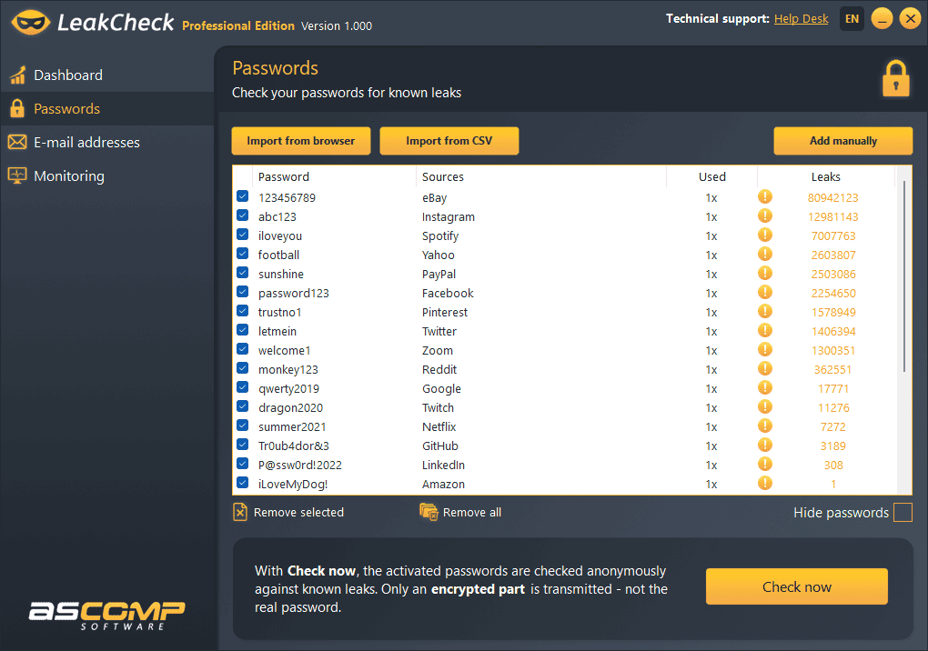Click the EN language indicator
Viewport: 928px width, 651px height.
(x=852, y=18)
